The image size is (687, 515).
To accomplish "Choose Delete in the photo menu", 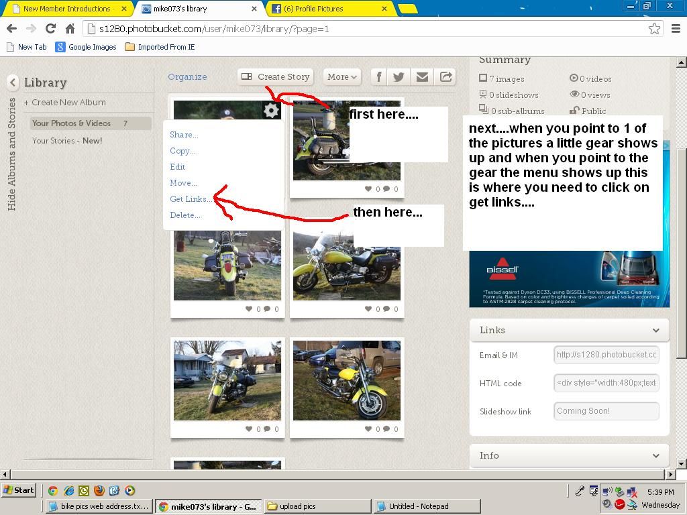I will pos(184,215).
